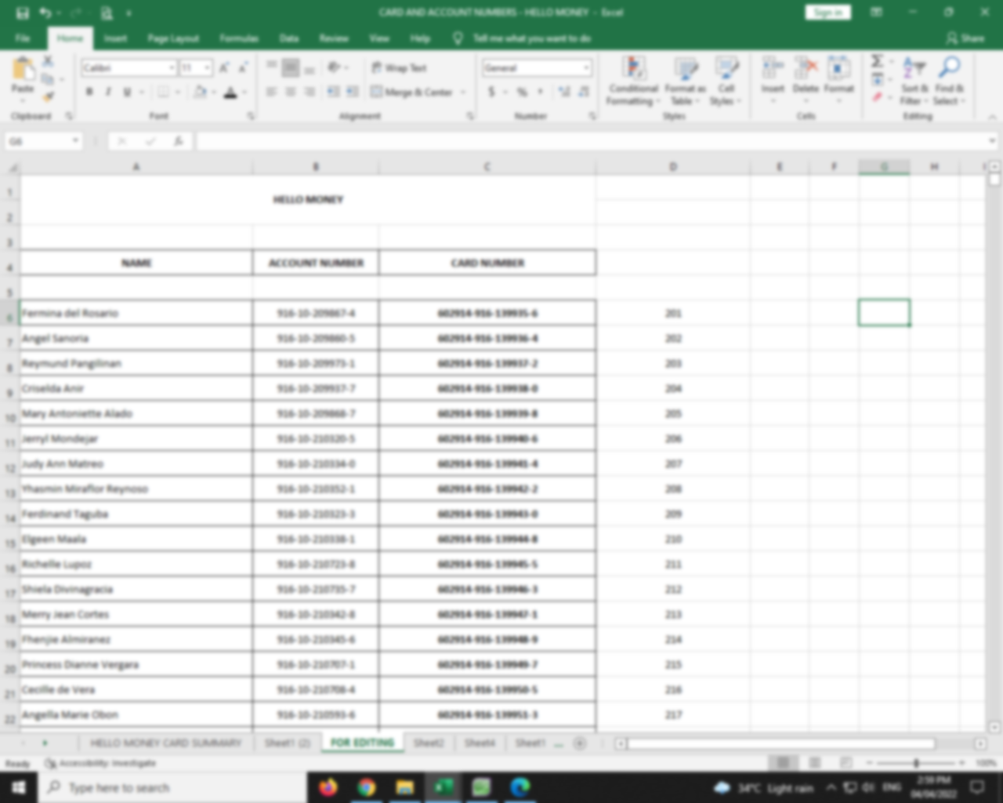Open Conditional Formatting in Styles group
The image size is (1003, 803).
click(x=633, y=80)
